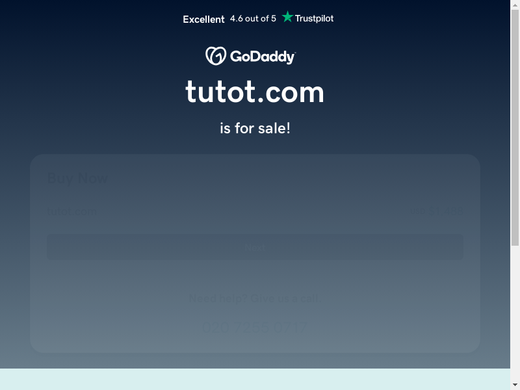Open the GoDaddy wordmark link
This screenshot has height=390, width=520.
click(263, 57)
